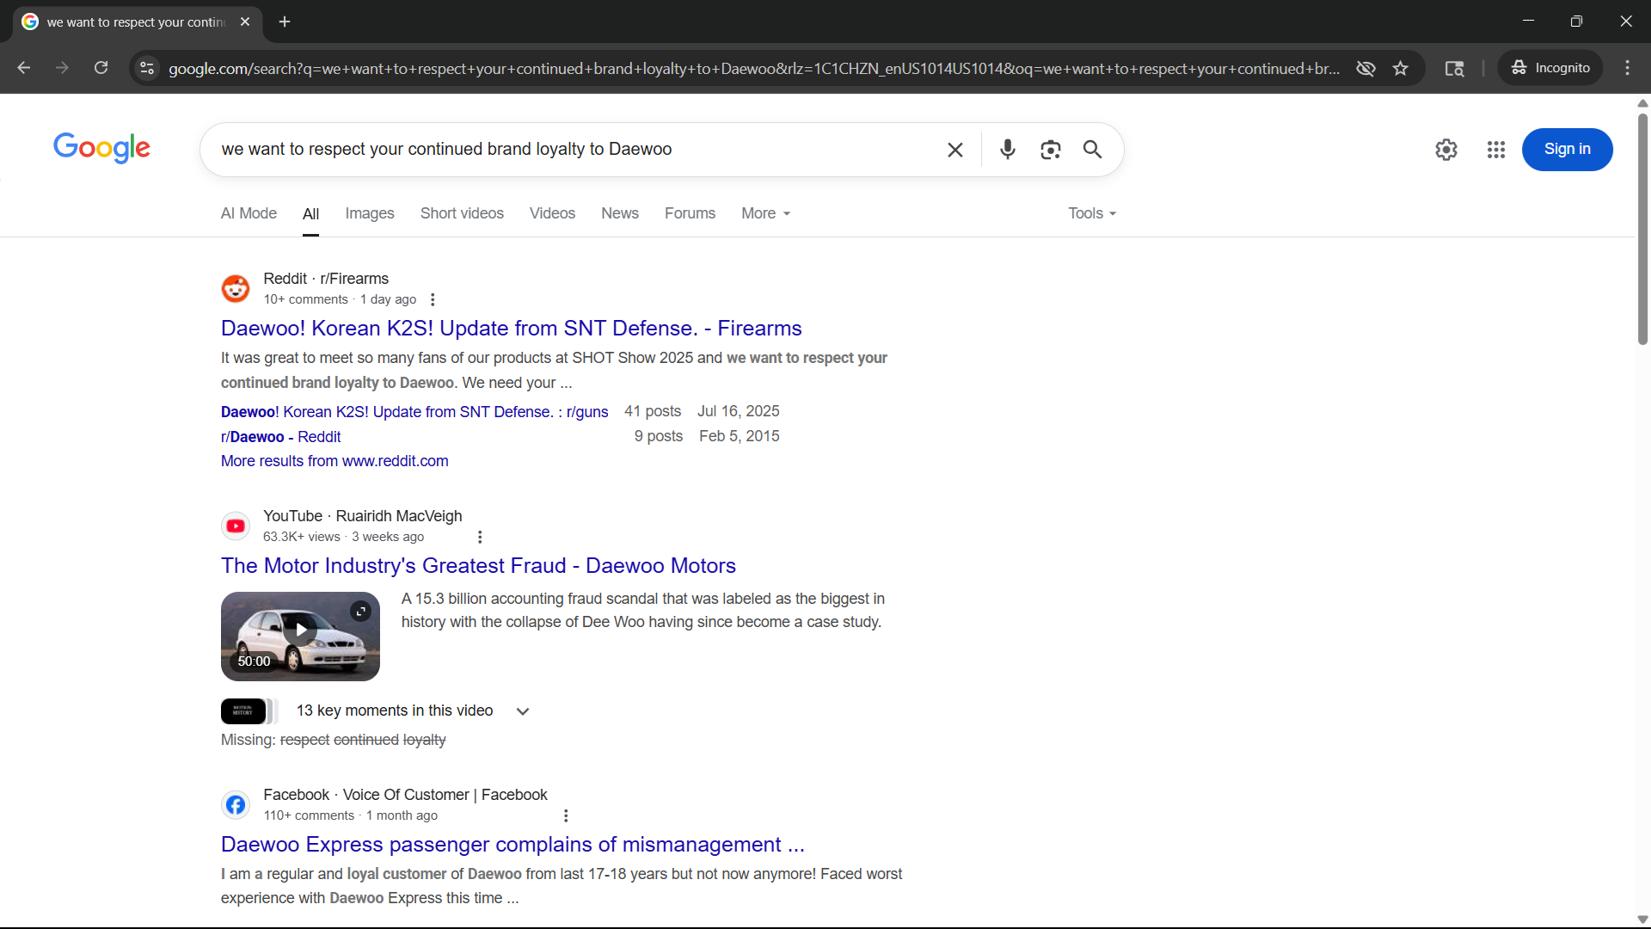Click the vertical page scrollbar thumb
Viewport: 1651px width, 929px height.
[1642, 228]
